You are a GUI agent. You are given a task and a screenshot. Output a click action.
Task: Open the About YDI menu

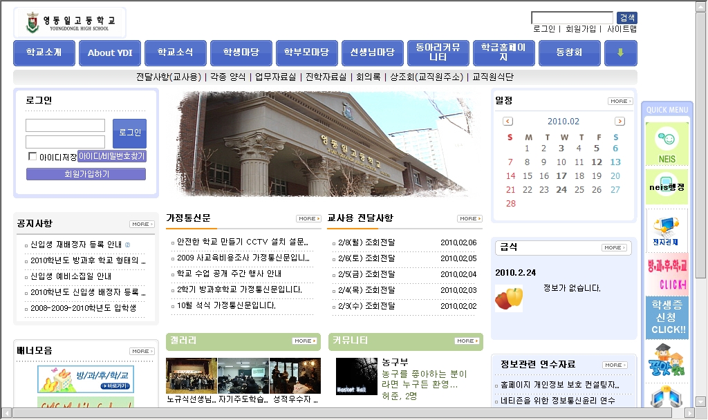110,52
